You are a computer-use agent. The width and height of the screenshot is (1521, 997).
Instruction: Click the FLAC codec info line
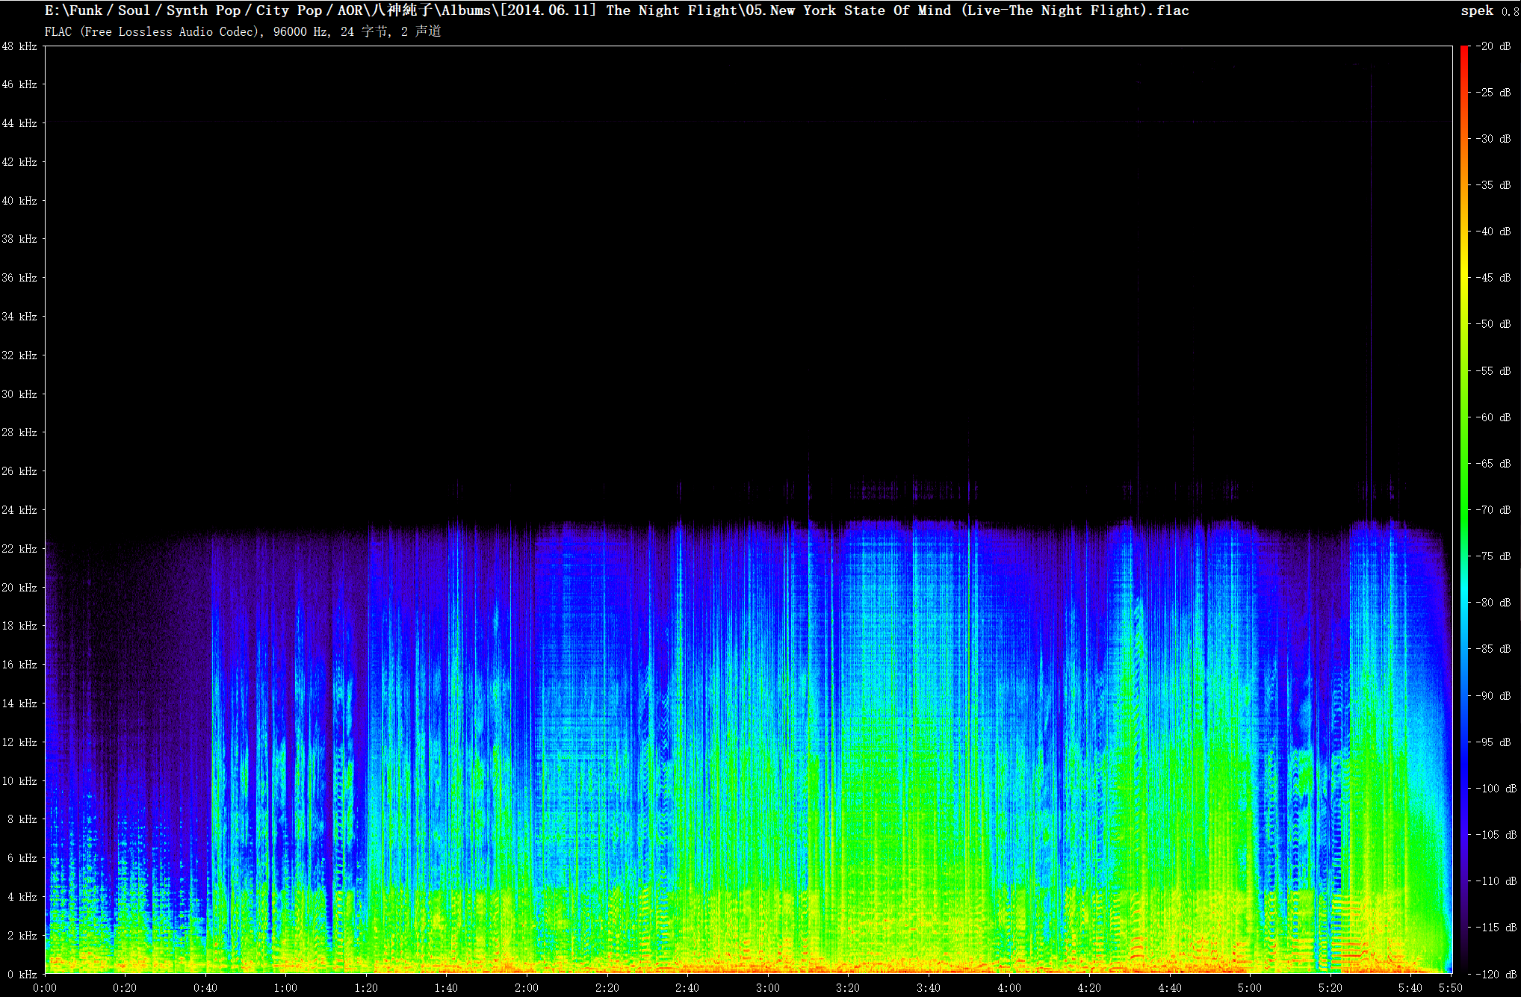click(243, 31)
